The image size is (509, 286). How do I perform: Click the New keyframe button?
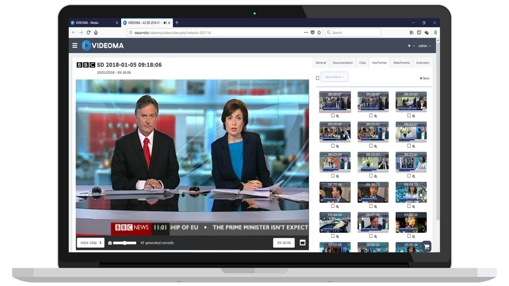[x=424, y=78]
